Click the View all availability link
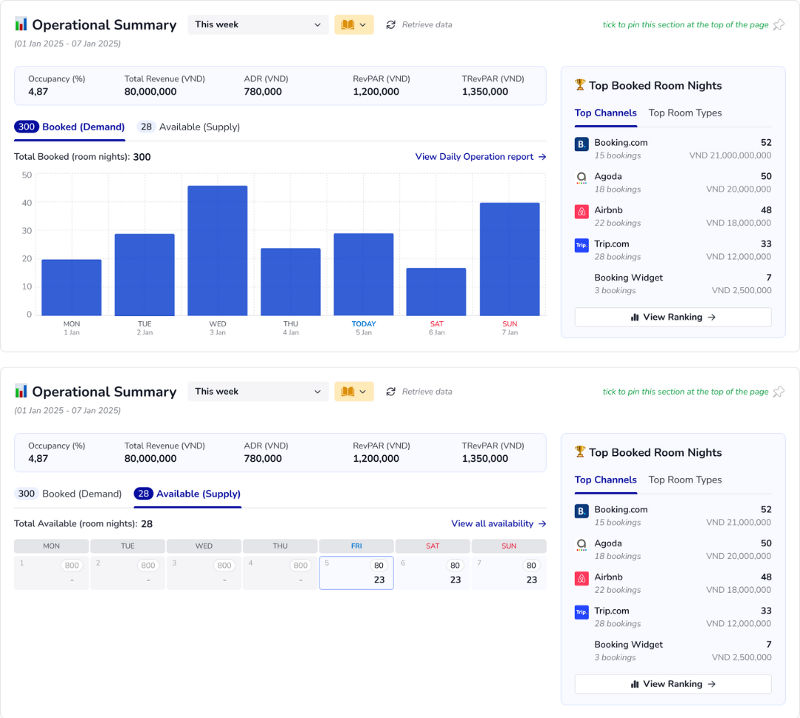 tap(499, 523)
